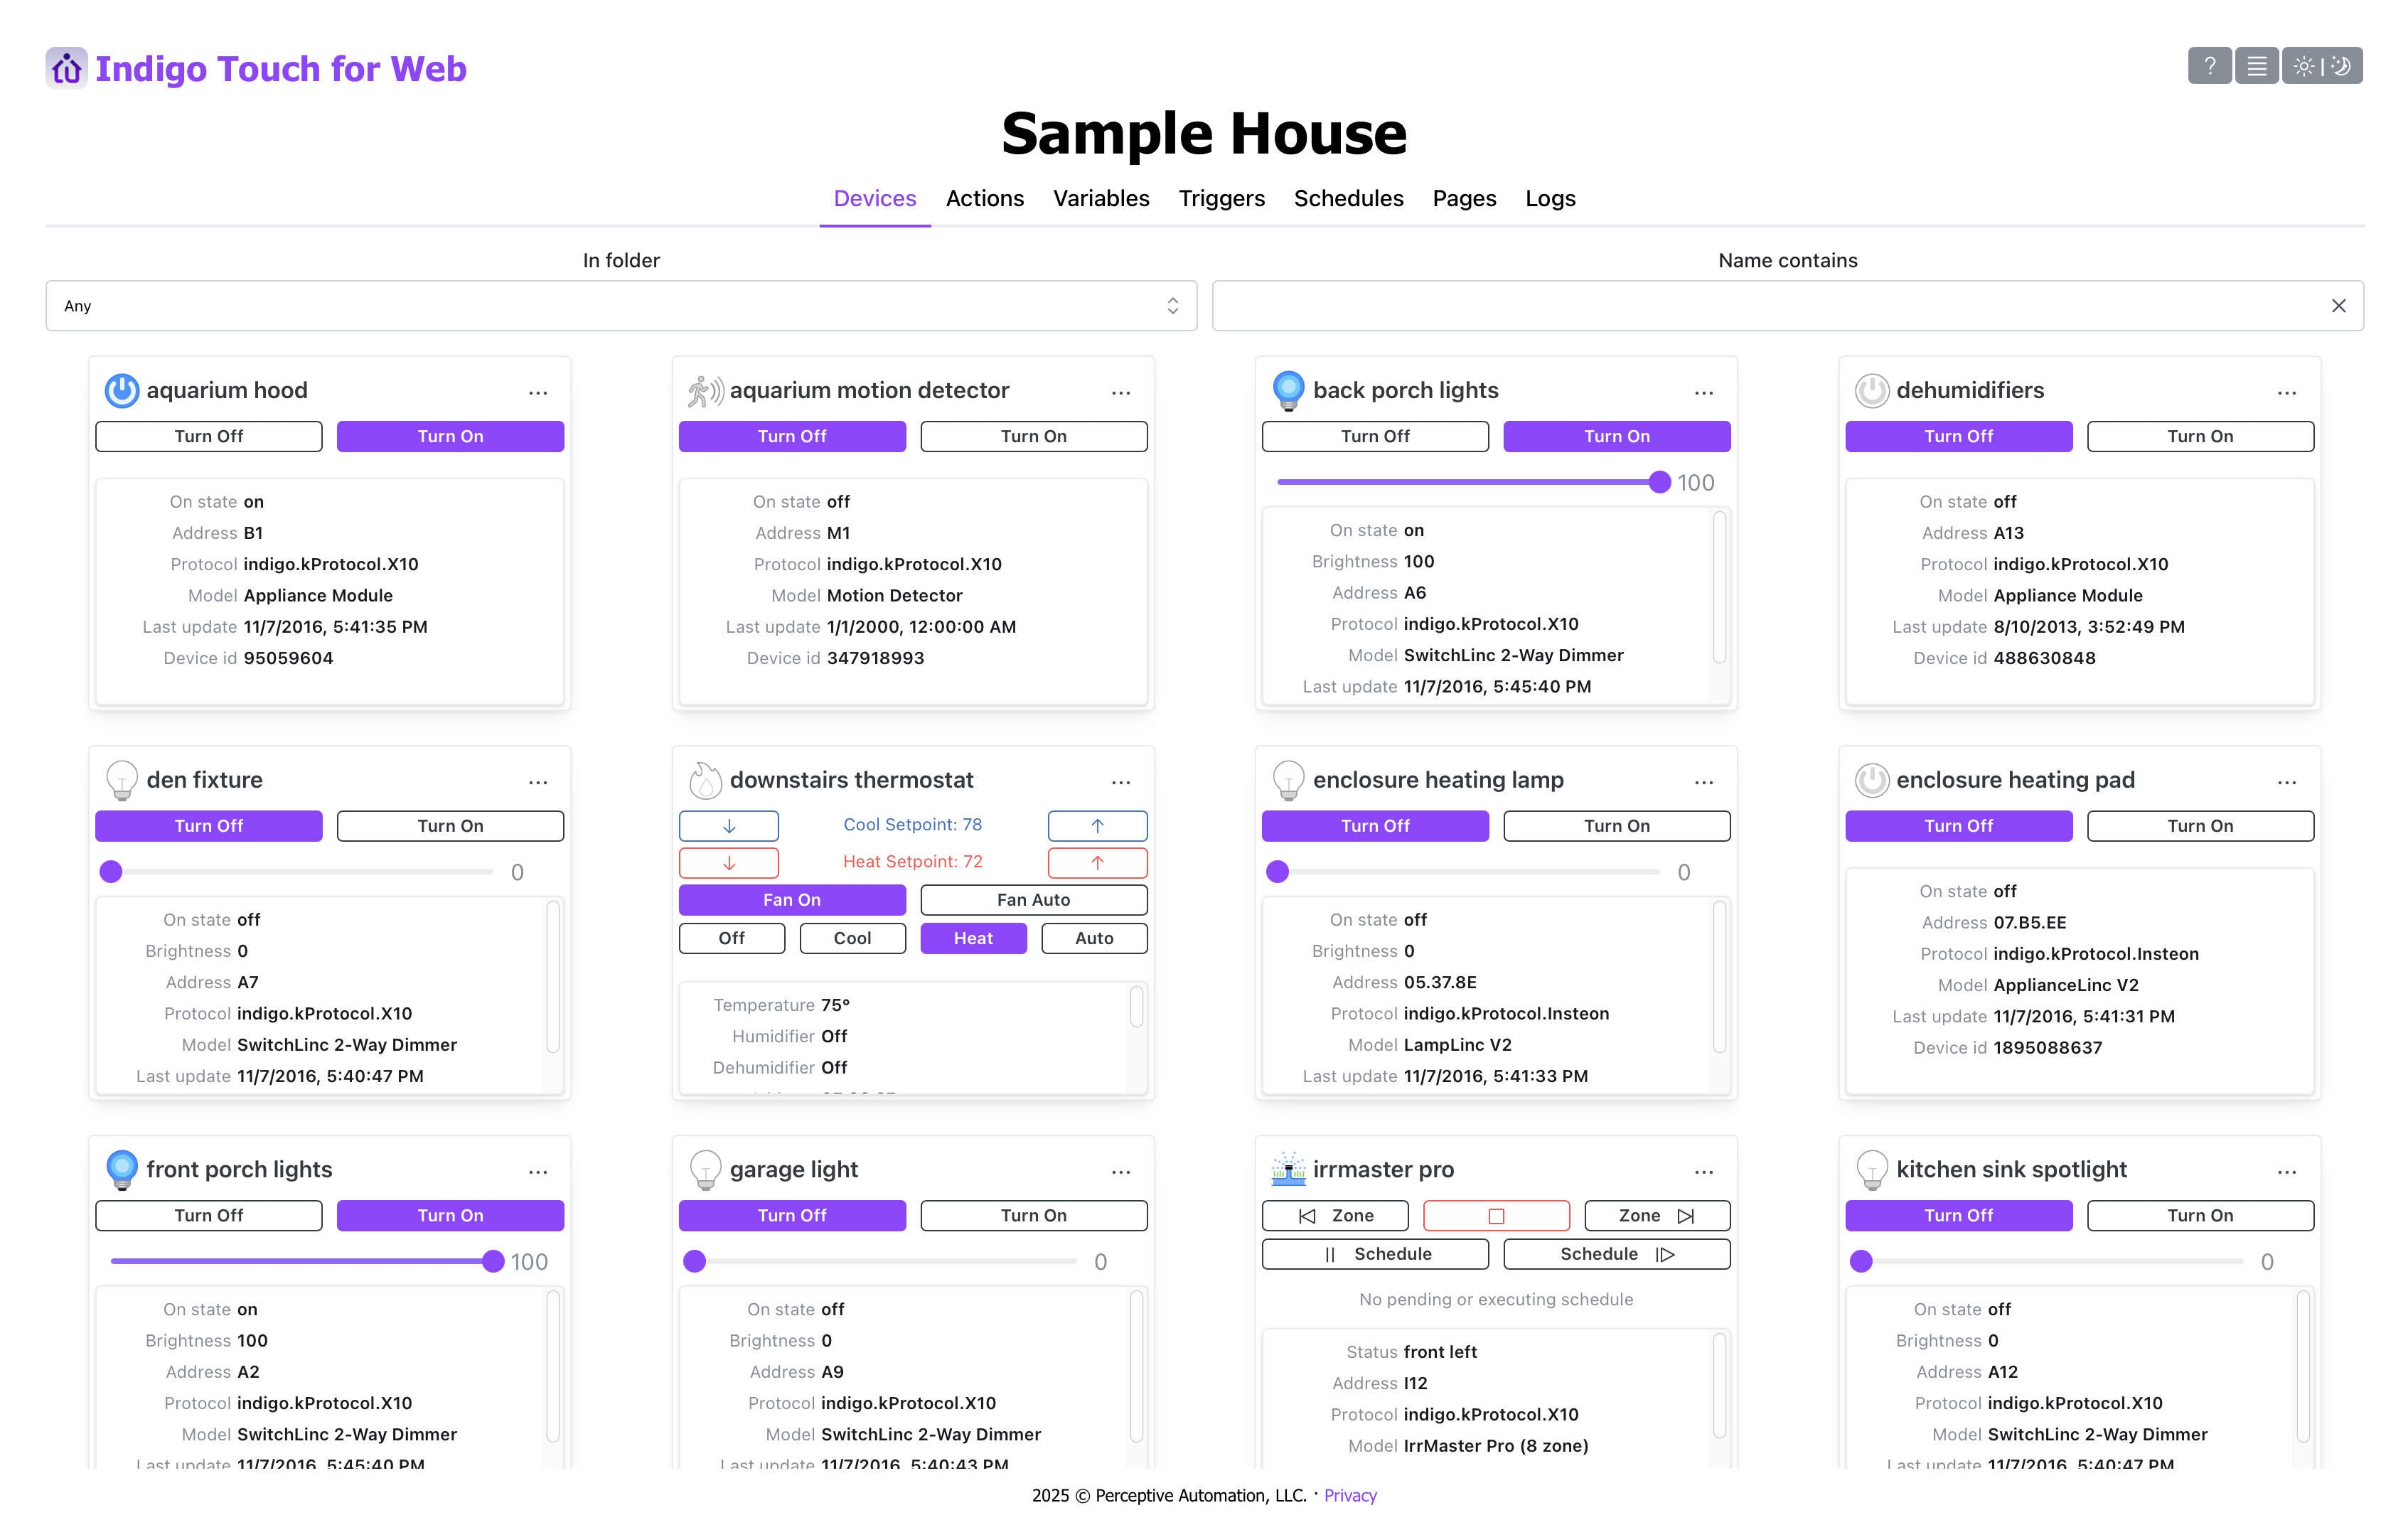
Task: Click the back porch lights bulb icon
Action: pyautogui.click(x=1289, y=390)
